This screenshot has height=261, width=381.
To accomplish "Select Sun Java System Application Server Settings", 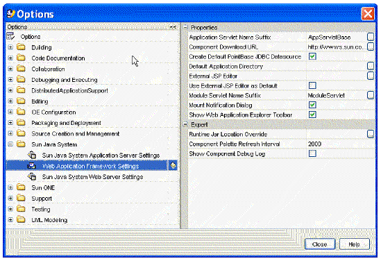I will [101, 155].
